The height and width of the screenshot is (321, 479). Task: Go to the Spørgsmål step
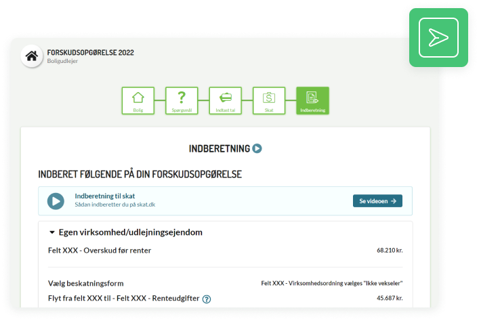[182, 101]
